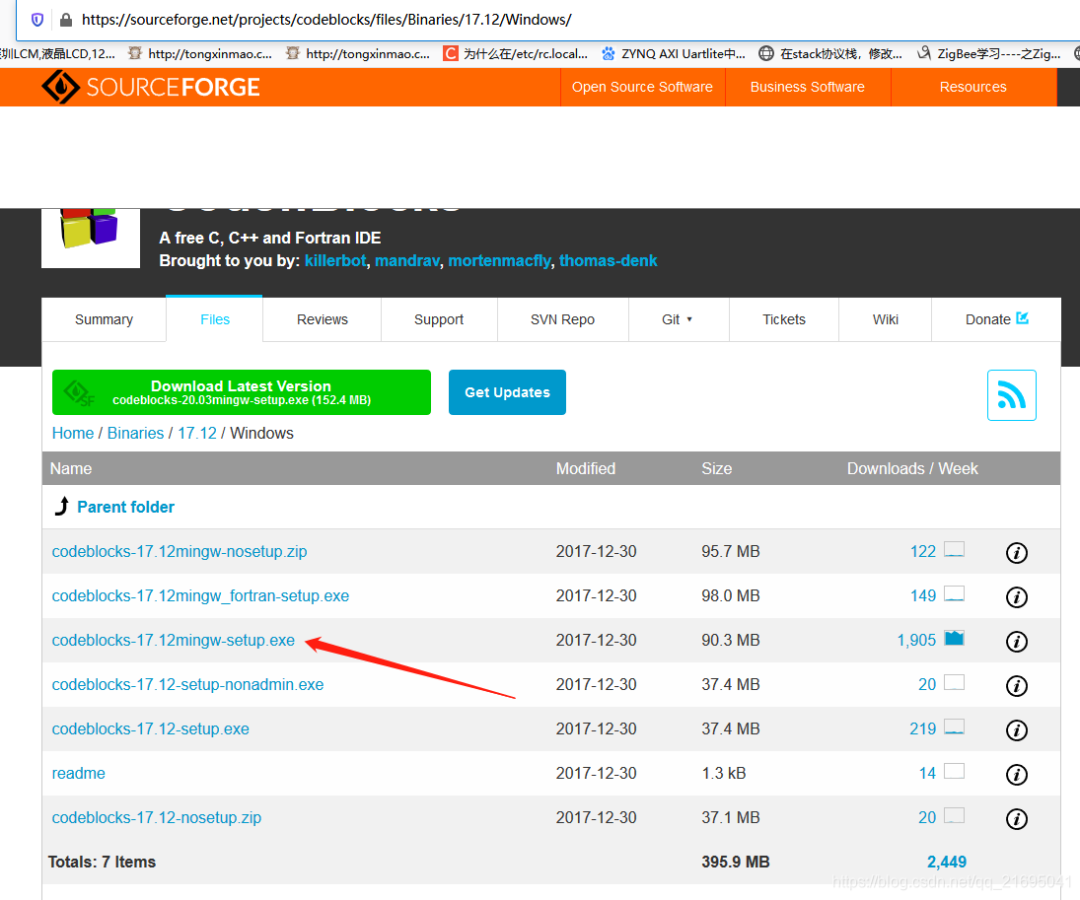The height and width of the screenshot is (900, 1080).
Task: Open the Parent folder link
Action: pos(125,507)
